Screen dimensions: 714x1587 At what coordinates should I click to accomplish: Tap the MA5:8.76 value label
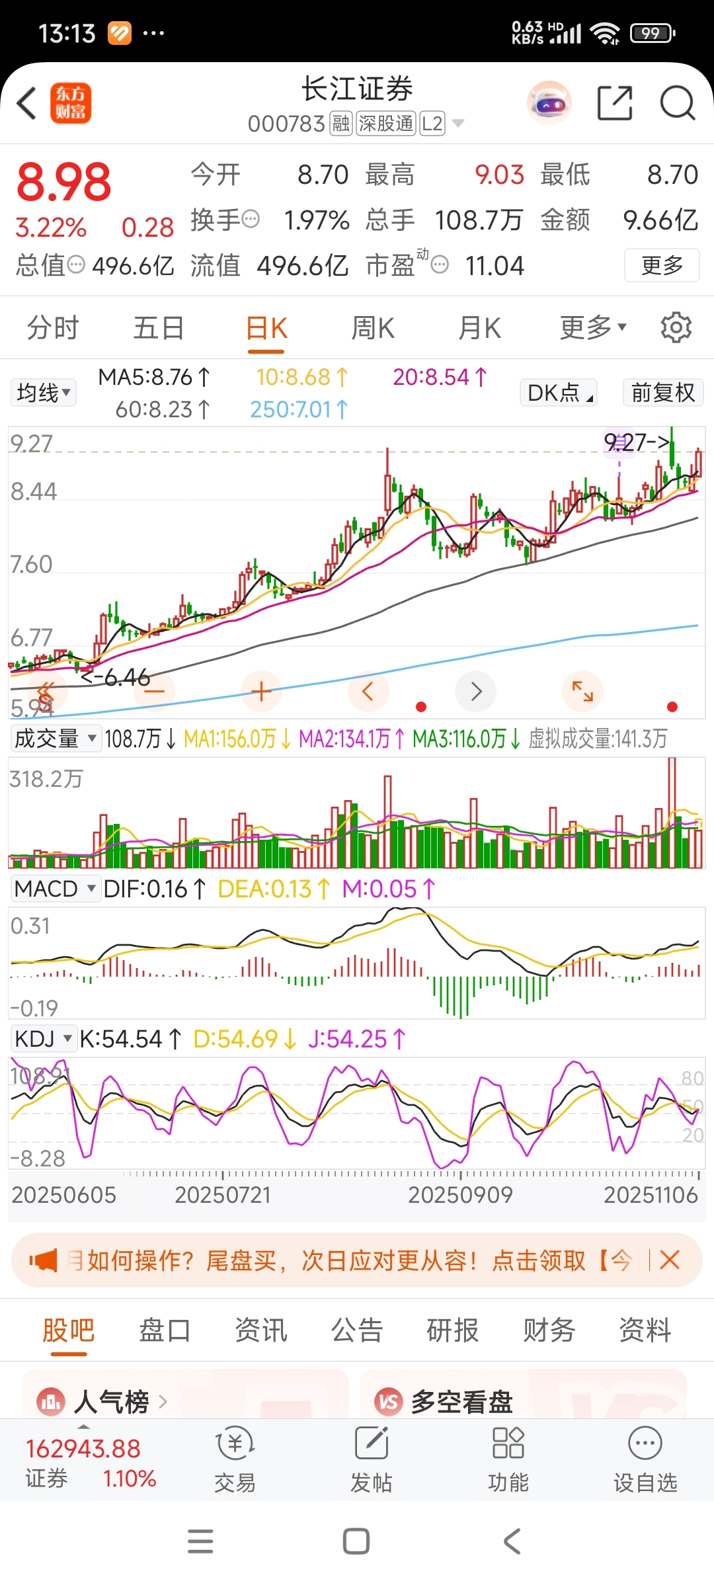[154, 377]
